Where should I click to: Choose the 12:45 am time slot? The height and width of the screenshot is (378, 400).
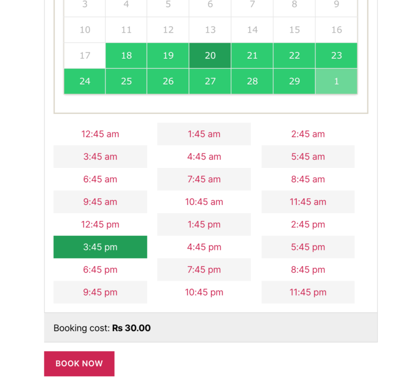click(100, 134)
